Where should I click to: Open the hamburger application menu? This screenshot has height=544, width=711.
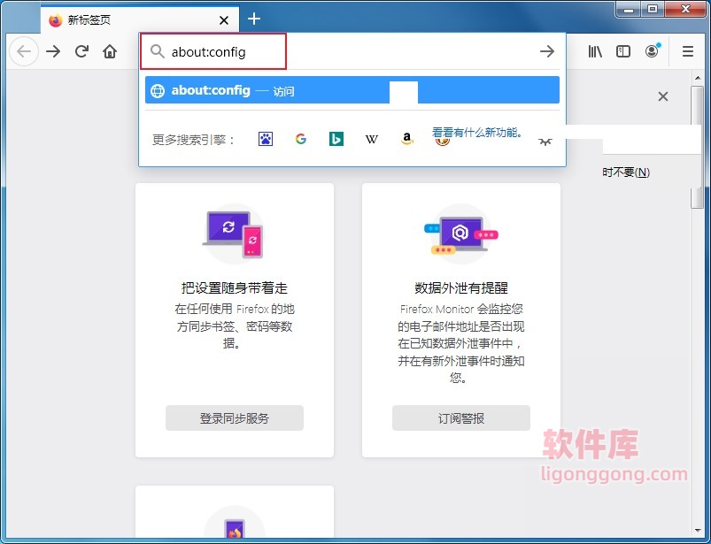687,51
